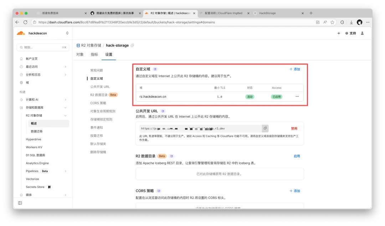
Task: Bookmark page with the star icon
Action: (x=333, y=22)
